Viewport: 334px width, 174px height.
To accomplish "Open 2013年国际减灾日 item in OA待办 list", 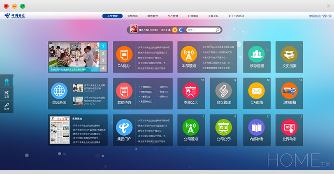I will (x=153, y=52).
